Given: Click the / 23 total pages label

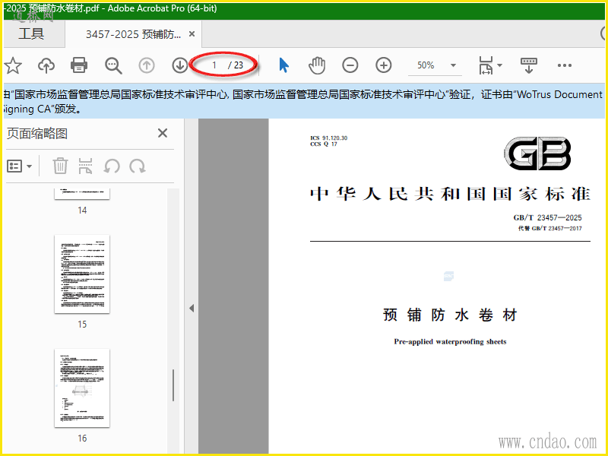Looking at the screenshot, I should tap(236, 65).
